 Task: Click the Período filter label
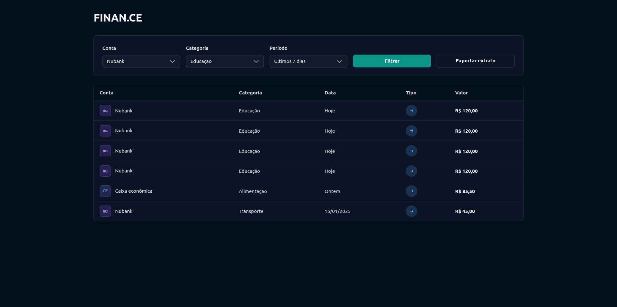tap(279, 48)
